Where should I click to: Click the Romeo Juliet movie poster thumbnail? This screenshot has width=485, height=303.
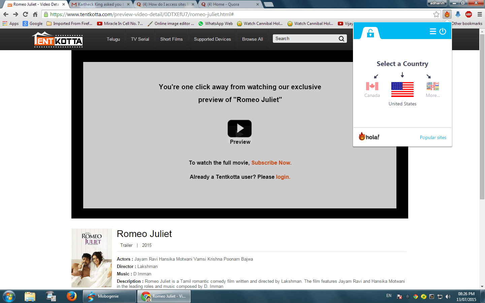(92, 258)
